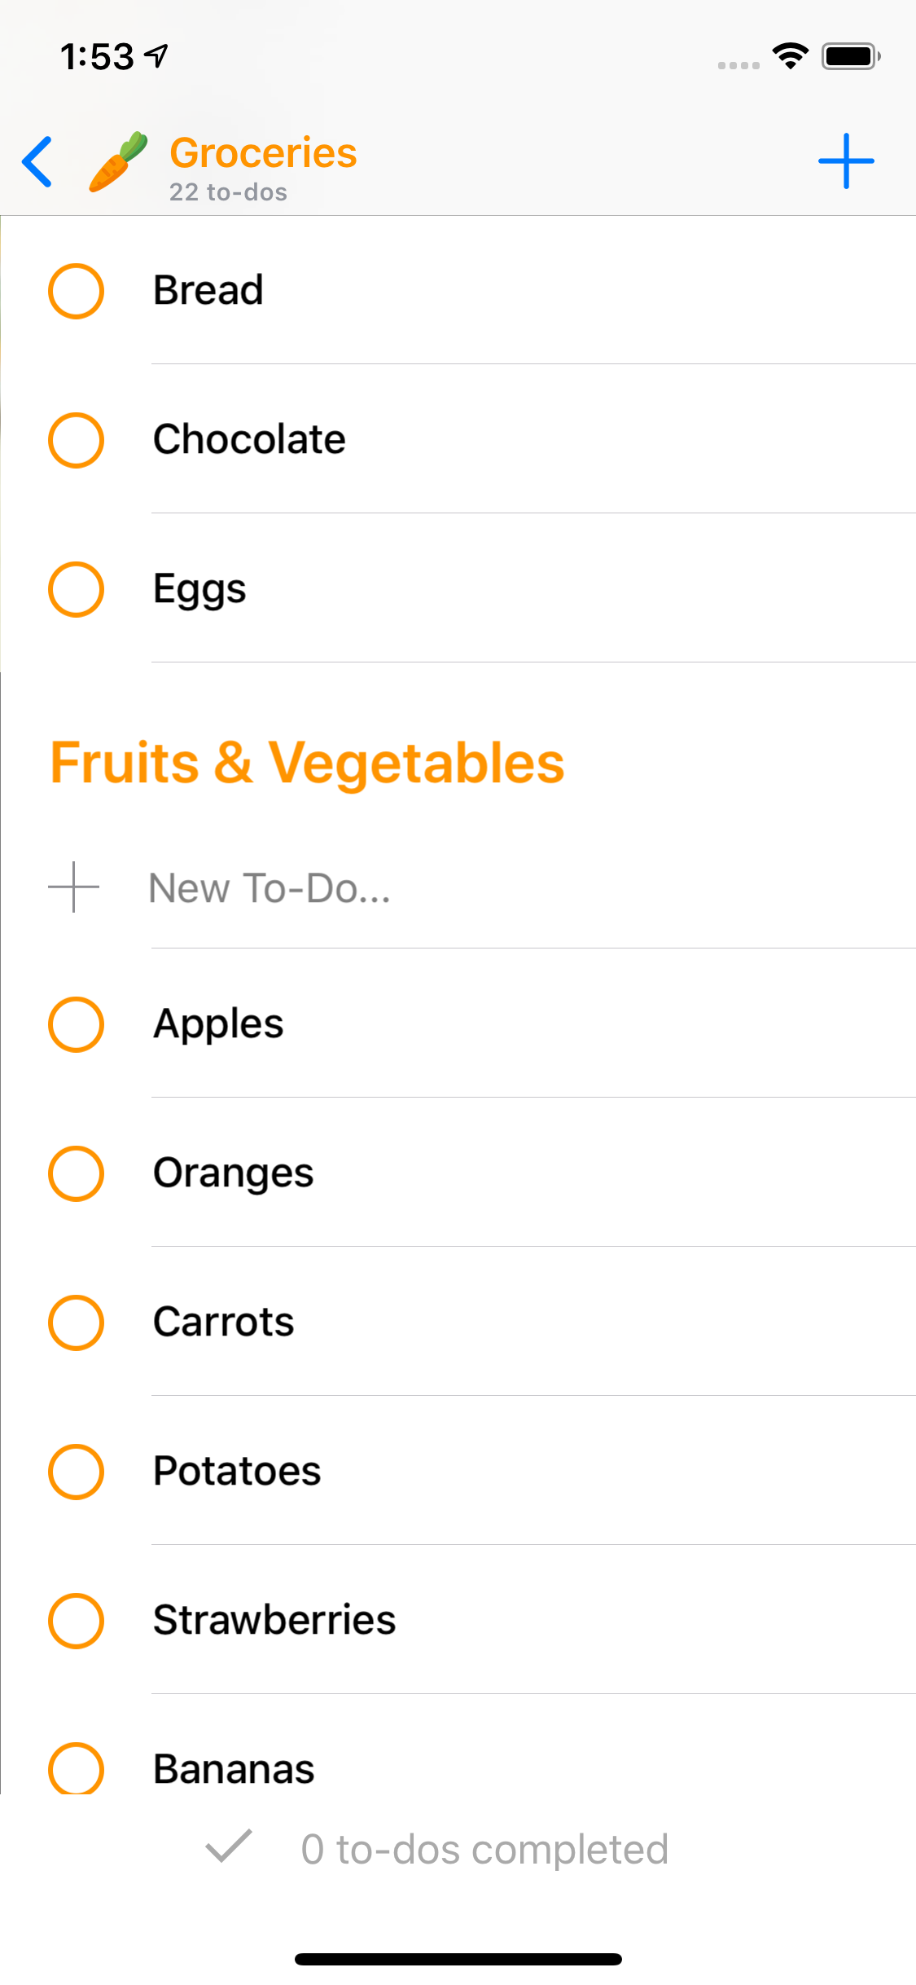Check the Oranges circle
The image size is (916, 1985).
click(x=76, y=1173)
